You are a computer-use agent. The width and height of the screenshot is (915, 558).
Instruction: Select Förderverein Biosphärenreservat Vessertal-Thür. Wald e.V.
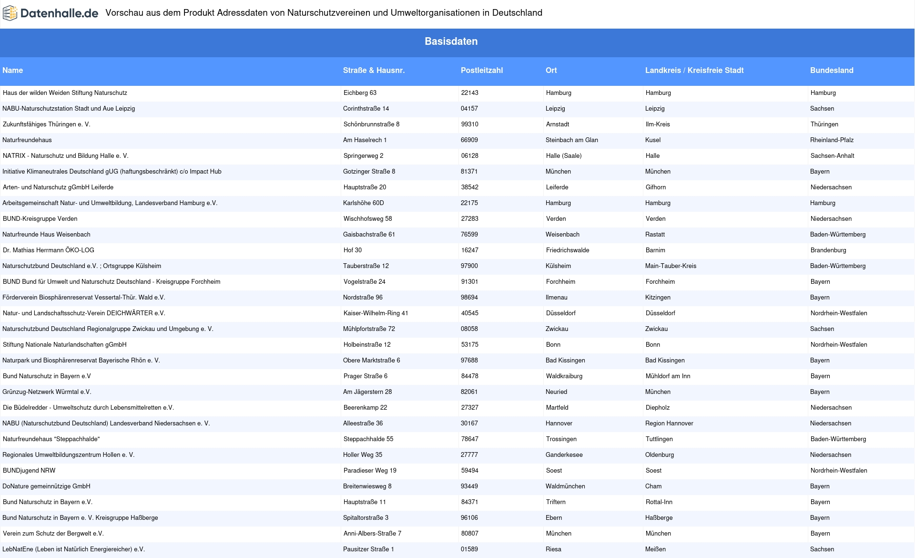click(x=84, y=298)
